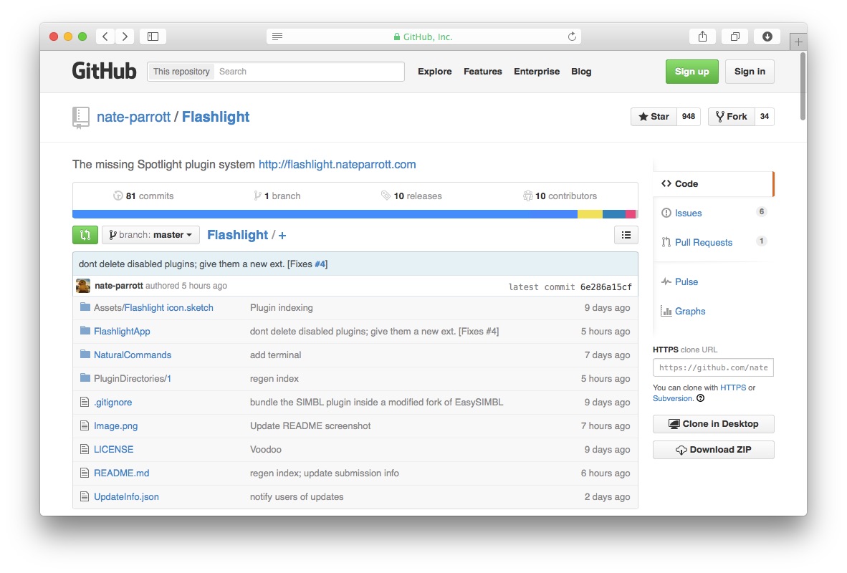The width and height of the screenshot is (847, 573).
Task: Open the Pulse tab
Action: (x=686, y=281)
